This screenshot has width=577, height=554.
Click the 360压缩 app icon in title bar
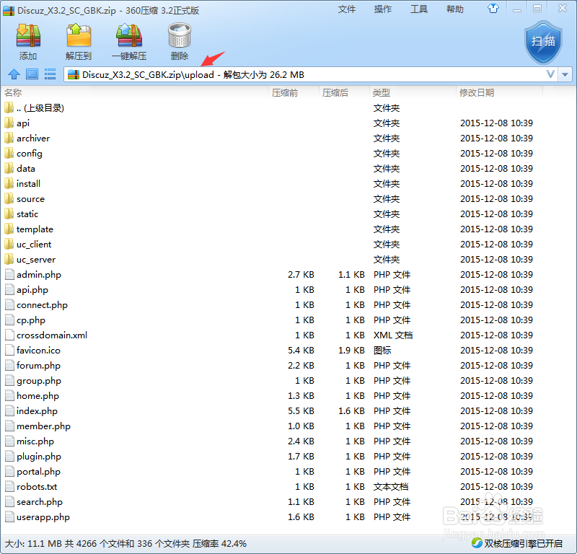(x=9, y=10)
